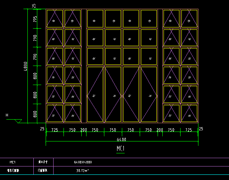Screen dimensions: 229x180
Task: Click the top fixed pane above the rightmost door leaf
Action: tap(149, 19)
